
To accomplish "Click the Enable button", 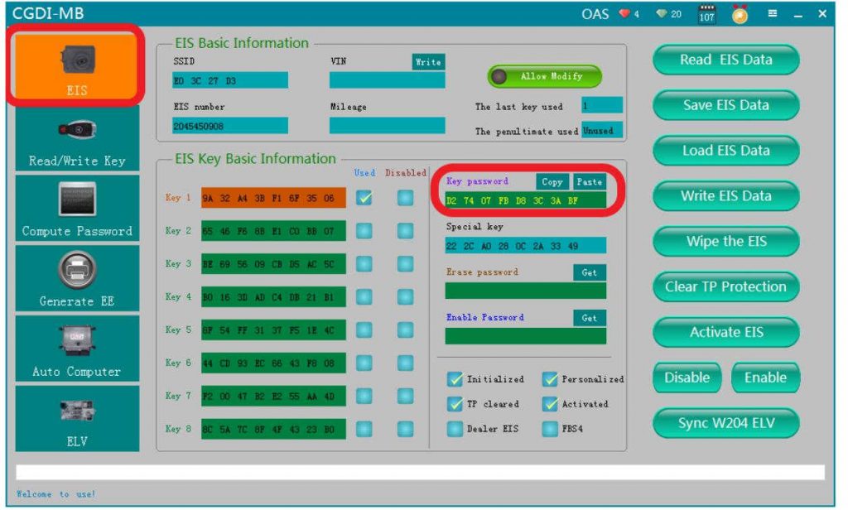I will pos(765,378).
